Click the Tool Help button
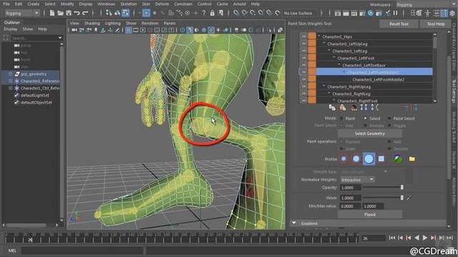The width and height of the screenshot is (458, 257). tap(436, 24)
